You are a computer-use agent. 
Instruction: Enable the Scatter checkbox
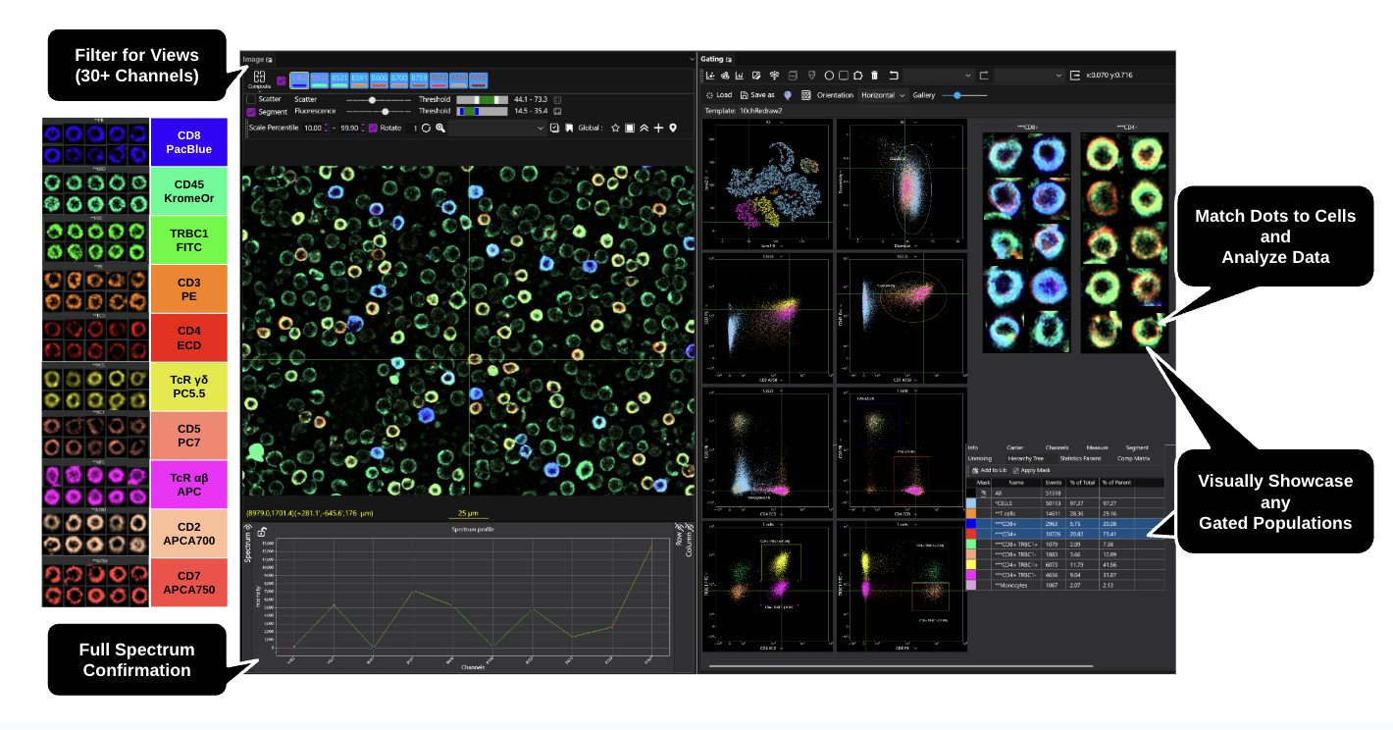252,99
